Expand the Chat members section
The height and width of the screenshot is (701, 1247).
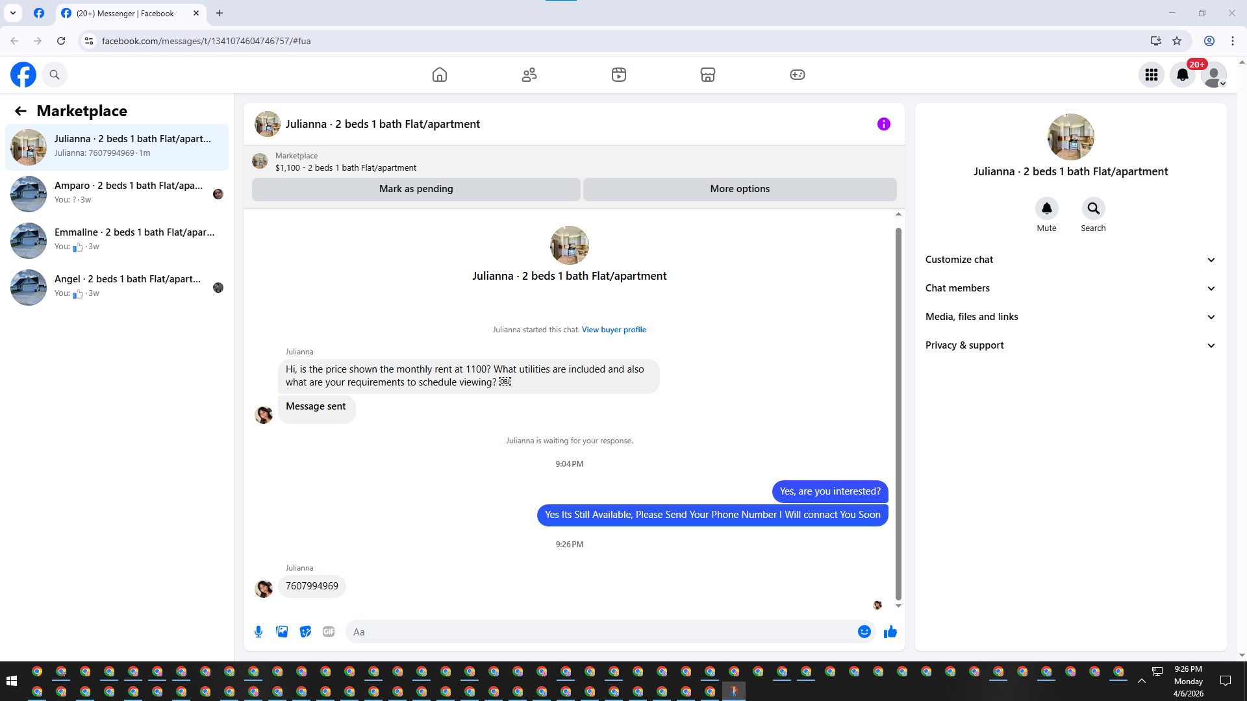coord(1070,288)
